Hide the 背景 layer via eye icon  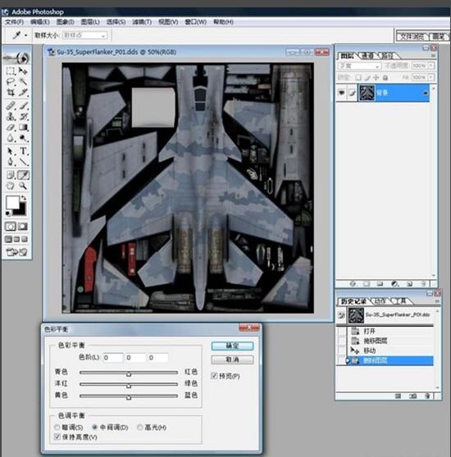(x=341, y=93)
